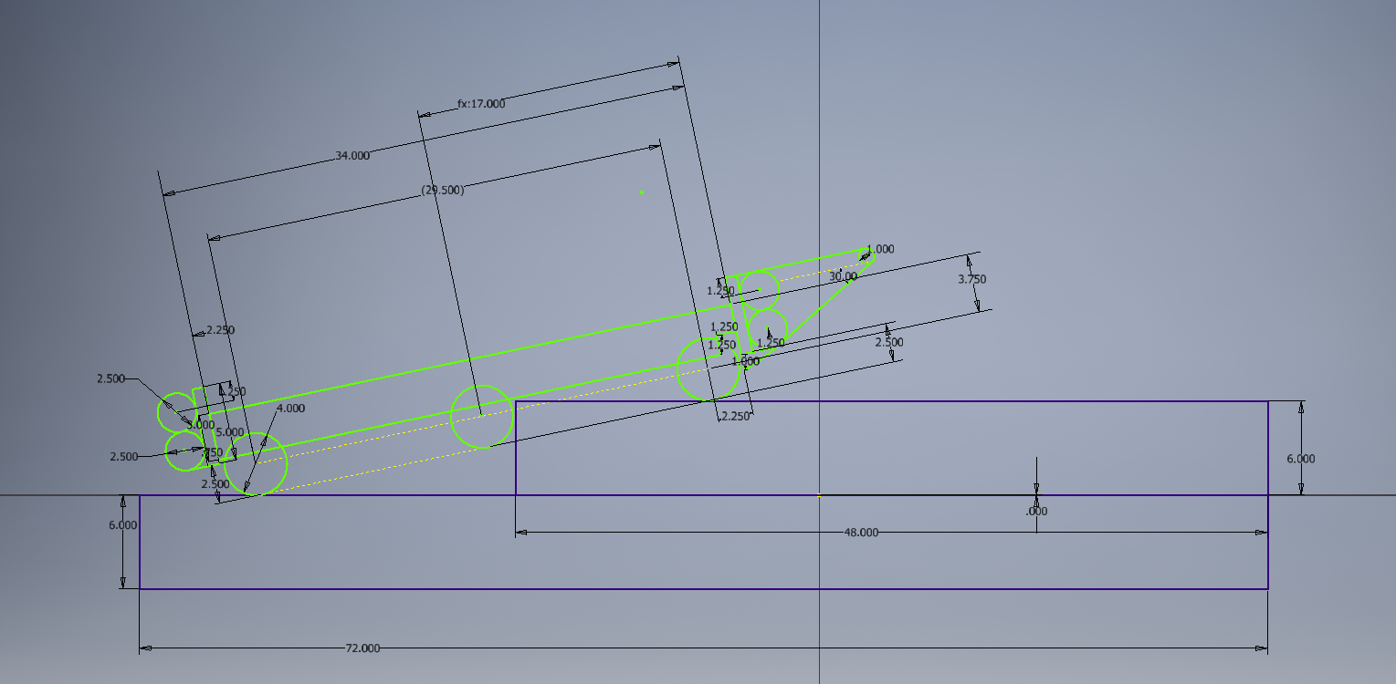
Task: Click the isolated green sketch point
Action: [x=643, y=192]
